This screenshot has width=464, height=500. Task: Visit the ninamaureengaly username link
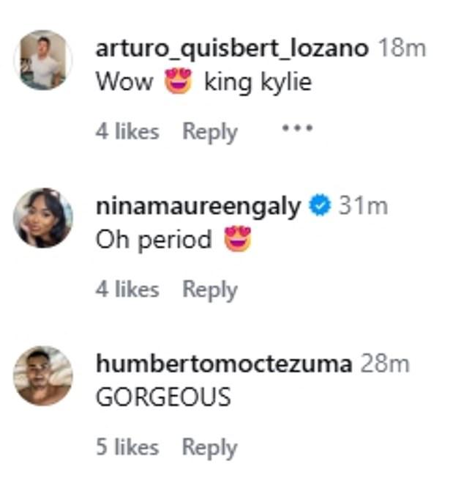pyautogui.click(x=198, y=207)
